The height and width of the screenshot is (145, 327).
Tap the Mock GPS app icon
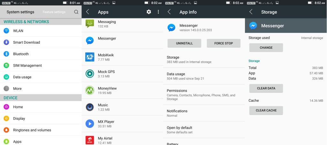coord(90,74)
